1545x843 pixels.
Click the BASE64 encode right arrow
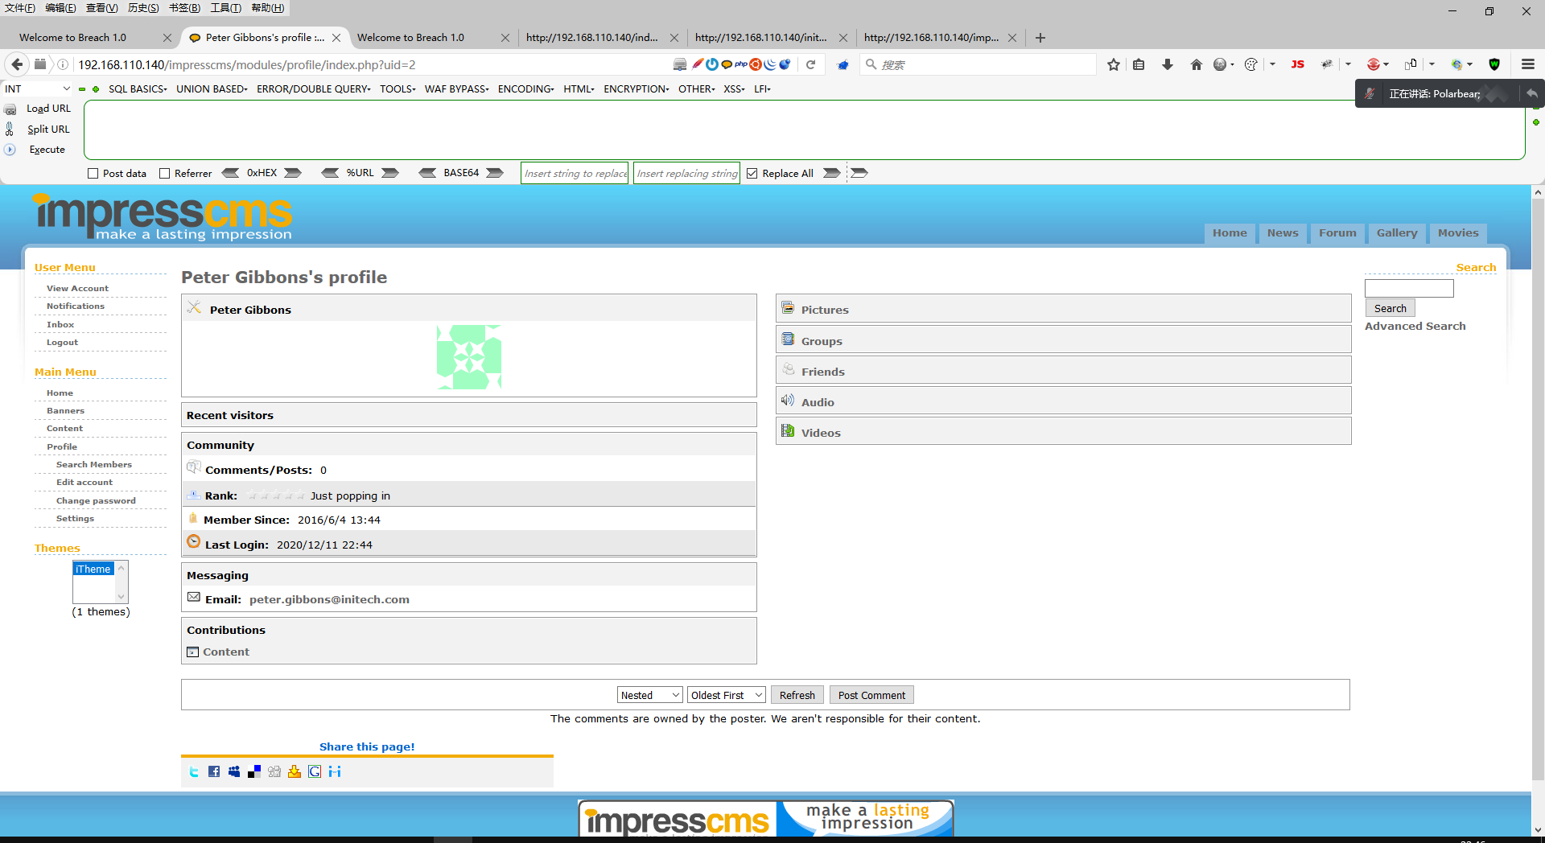pos(495,173)
